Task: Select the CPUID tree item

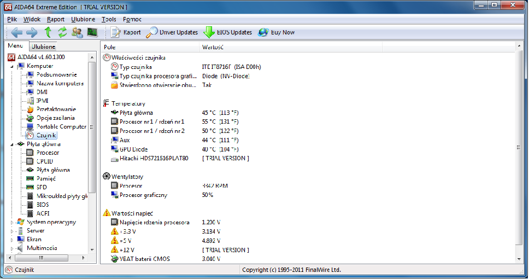Action: (x=44, y=161)
